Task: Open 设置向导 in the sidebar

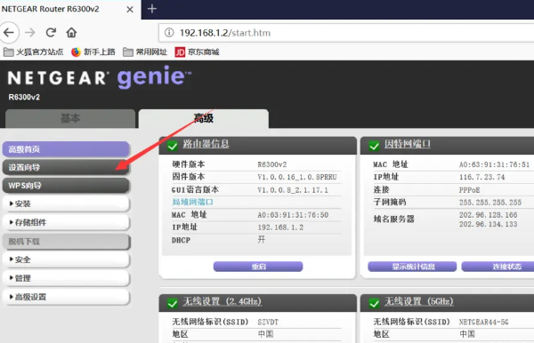Action: (66, 167)
